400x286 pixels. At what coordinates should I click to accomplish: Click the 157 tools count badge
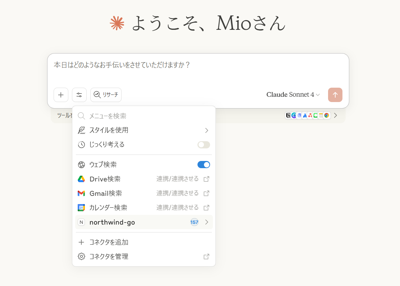pos(194,222)
